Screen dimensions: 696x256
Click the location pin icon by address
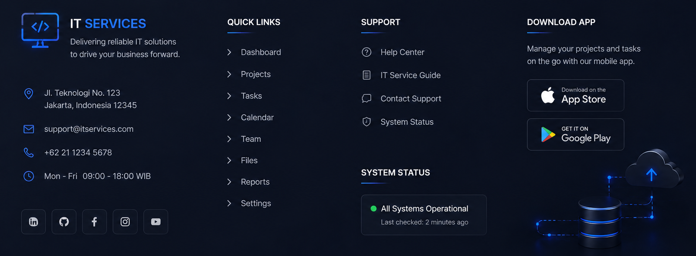point(29,93)
